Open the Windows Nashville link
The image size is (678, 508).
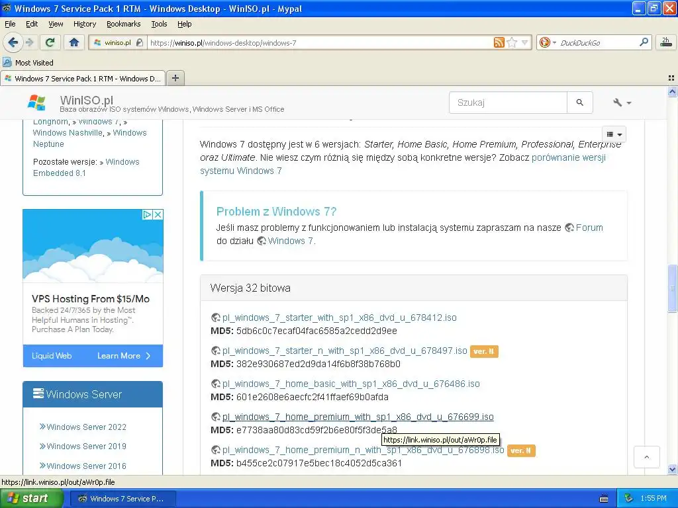click(x=68, y=132)
